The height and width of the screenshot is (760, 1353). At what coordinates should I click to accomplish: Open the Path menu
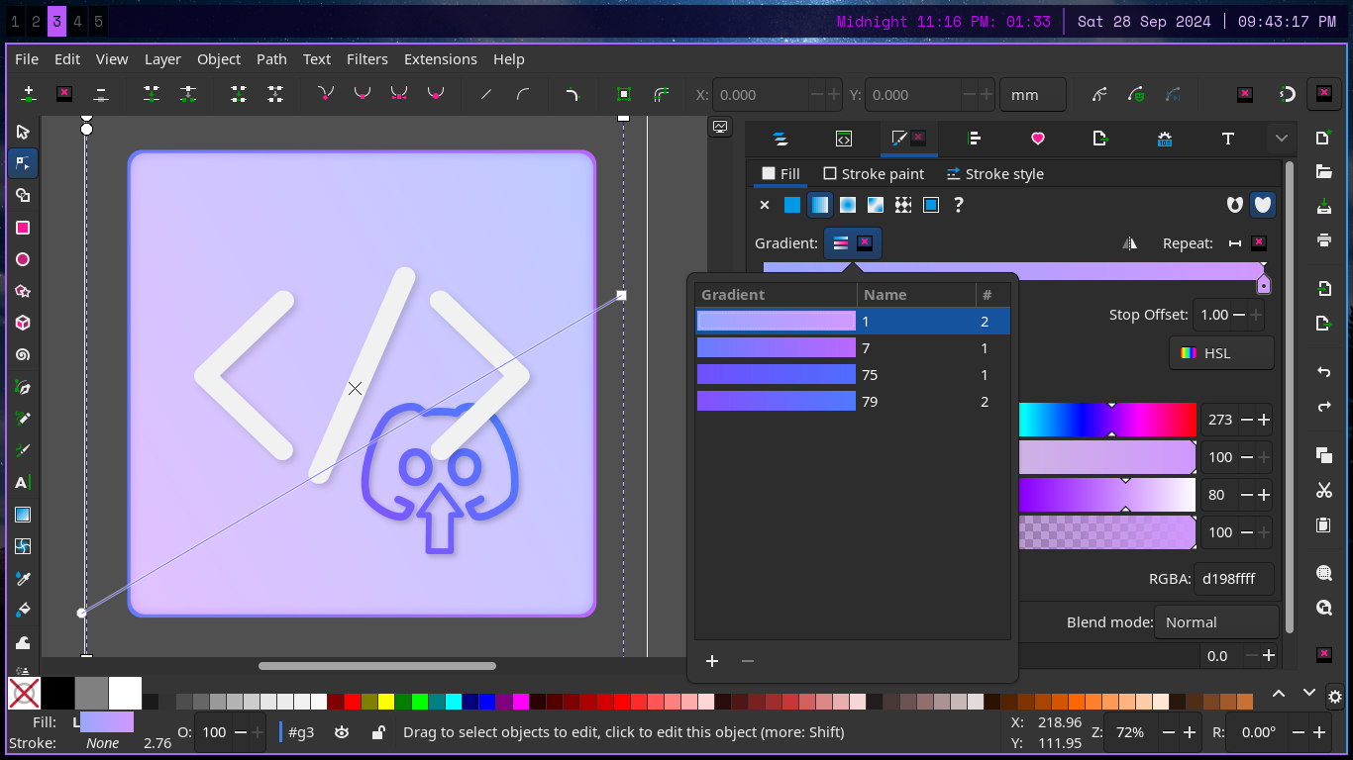click(271, 59)
